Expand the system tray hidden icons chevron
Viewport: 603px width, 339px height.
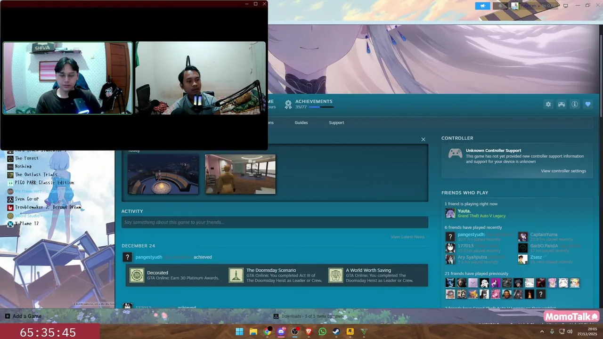pyautogui.click(x=542, y=331)
